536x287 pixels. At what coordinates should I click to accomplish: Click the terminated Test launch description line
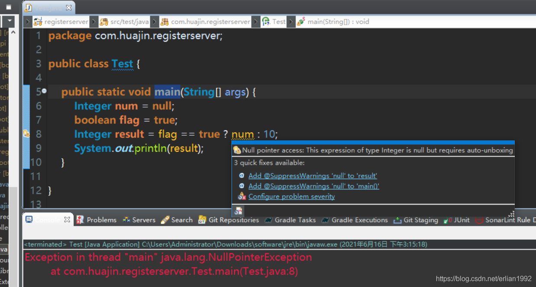225,245
